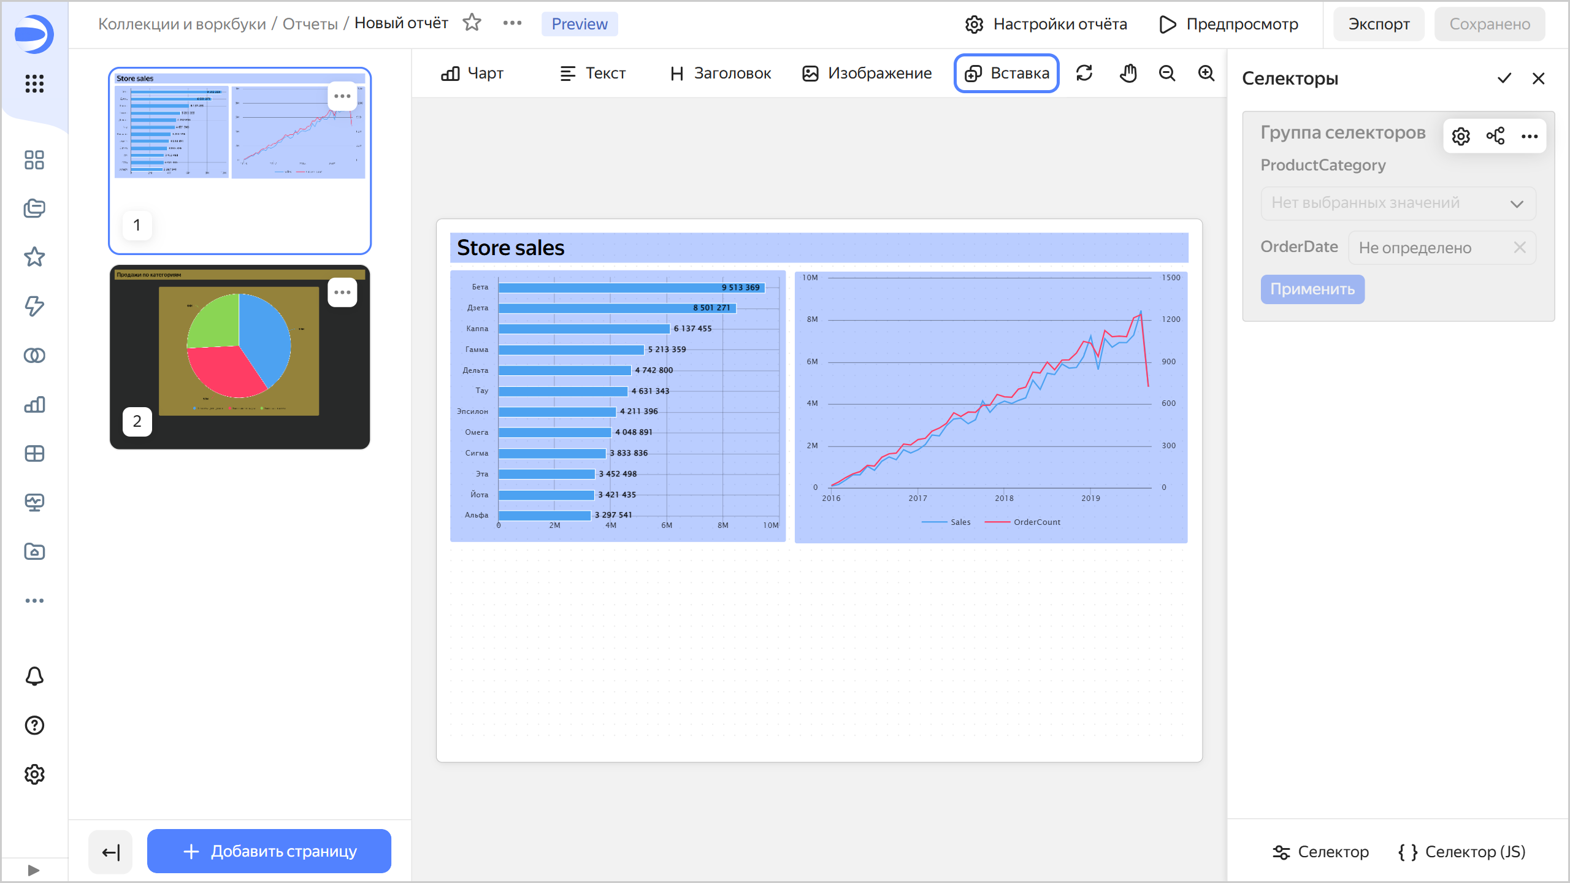Click the zoom in magnifier icon
The image size is (1570, 883).
tap(1206, 74)
